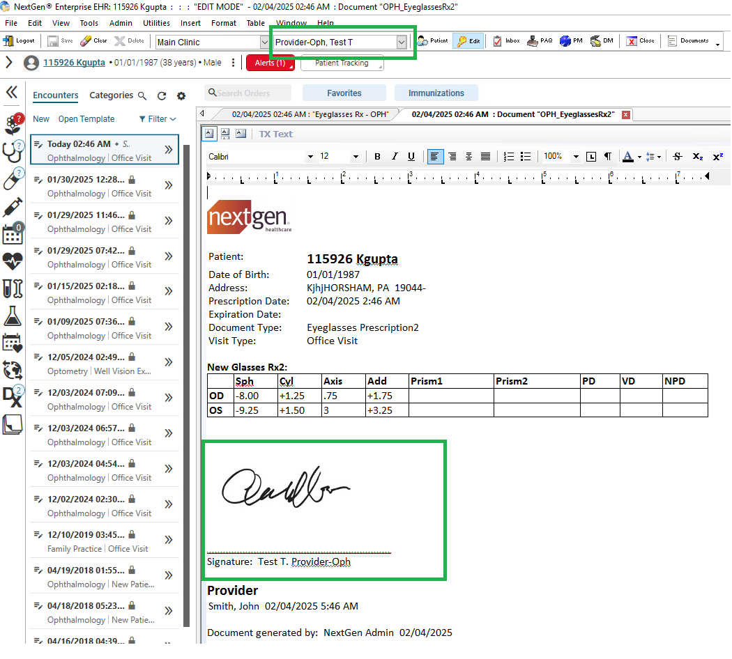Image resolution: width=732 pixels, height=659 pixels.
Task: Open the syringe sidebar icon
Action: (12, 207)
